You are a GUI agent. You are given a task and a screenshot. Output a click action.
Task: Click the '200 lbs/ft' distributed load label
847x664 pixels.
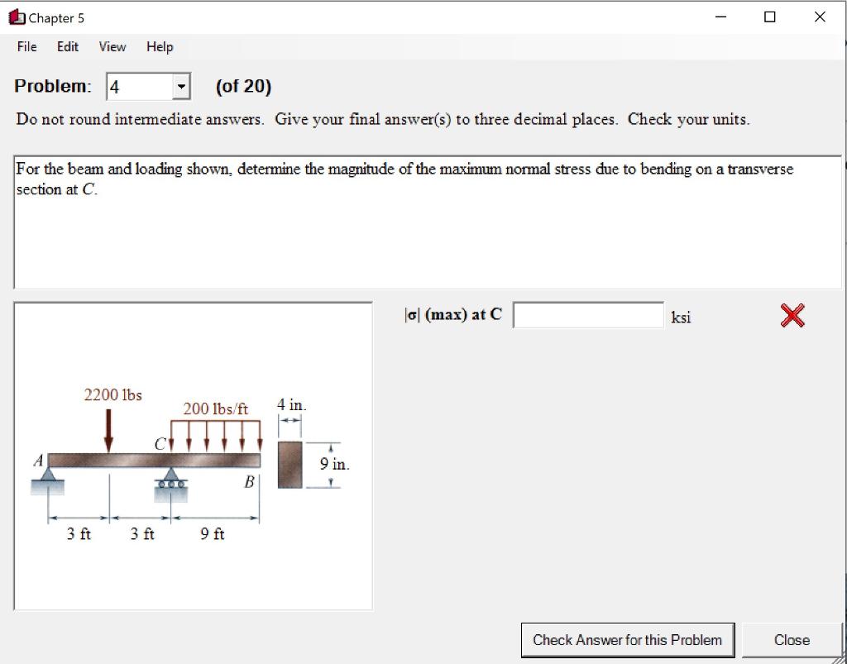216,409
